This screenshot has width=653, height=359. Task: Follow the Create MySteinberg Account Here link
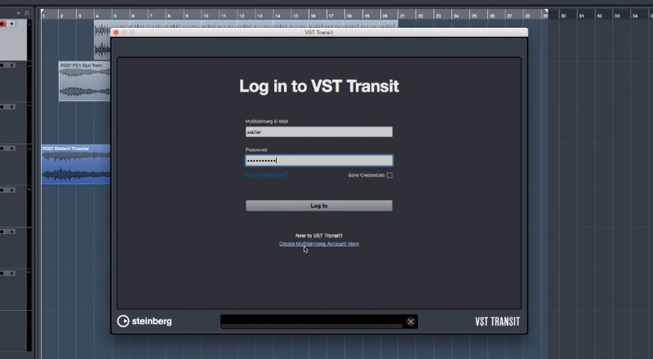click(318, 244)
